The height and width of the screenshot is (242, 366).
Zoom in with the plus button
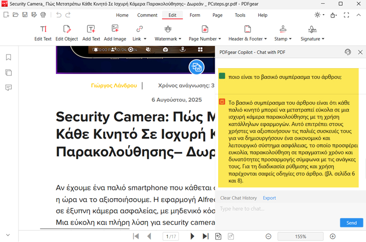point(333,237)
